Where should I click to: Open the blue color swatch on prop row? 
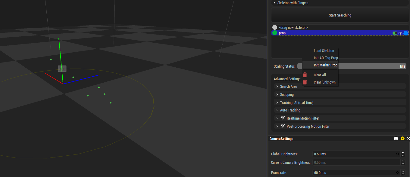click(x=406, y=33)
